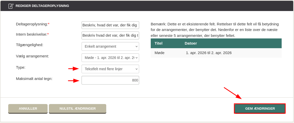This screenshot has height=123, width=294.
Task: Select the Møde row title cell
Action: point(159,53)
